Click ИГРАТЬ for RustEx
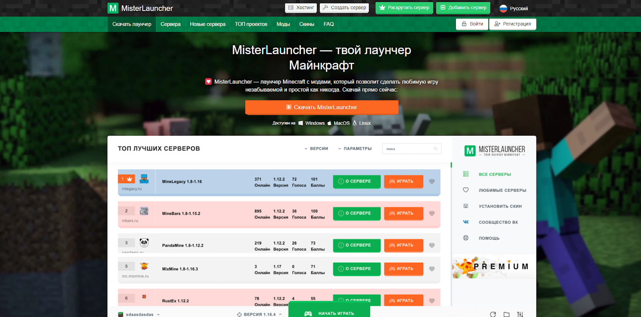This screenshot has height=317, width=641. tap(403, 300)
